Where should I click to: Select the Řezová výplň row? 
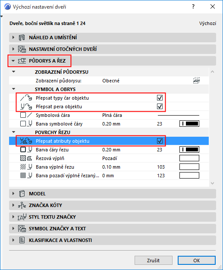(x=109, y=158)
